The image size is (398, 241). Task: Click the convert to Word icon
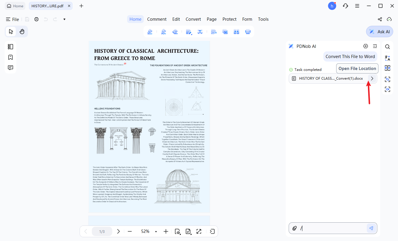(x=225, y=32)
